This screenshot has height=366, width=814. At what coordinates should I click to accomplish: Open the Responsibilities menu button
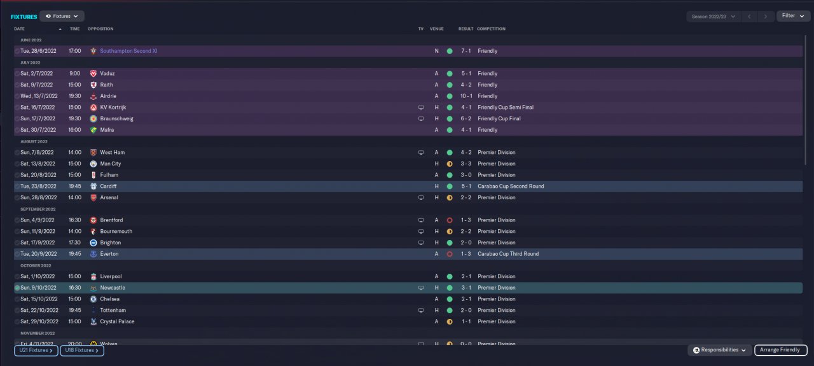click(x=719, y=350)
